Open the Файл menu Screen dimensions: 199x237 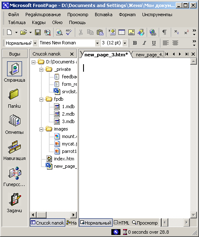(x=13, y=15)
